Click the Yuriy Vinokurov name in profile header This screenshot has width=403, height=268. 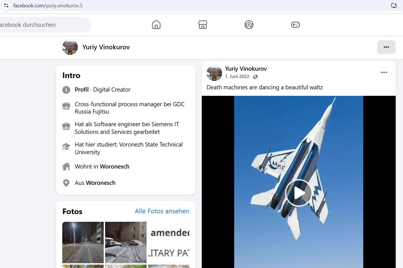[106, 47]
